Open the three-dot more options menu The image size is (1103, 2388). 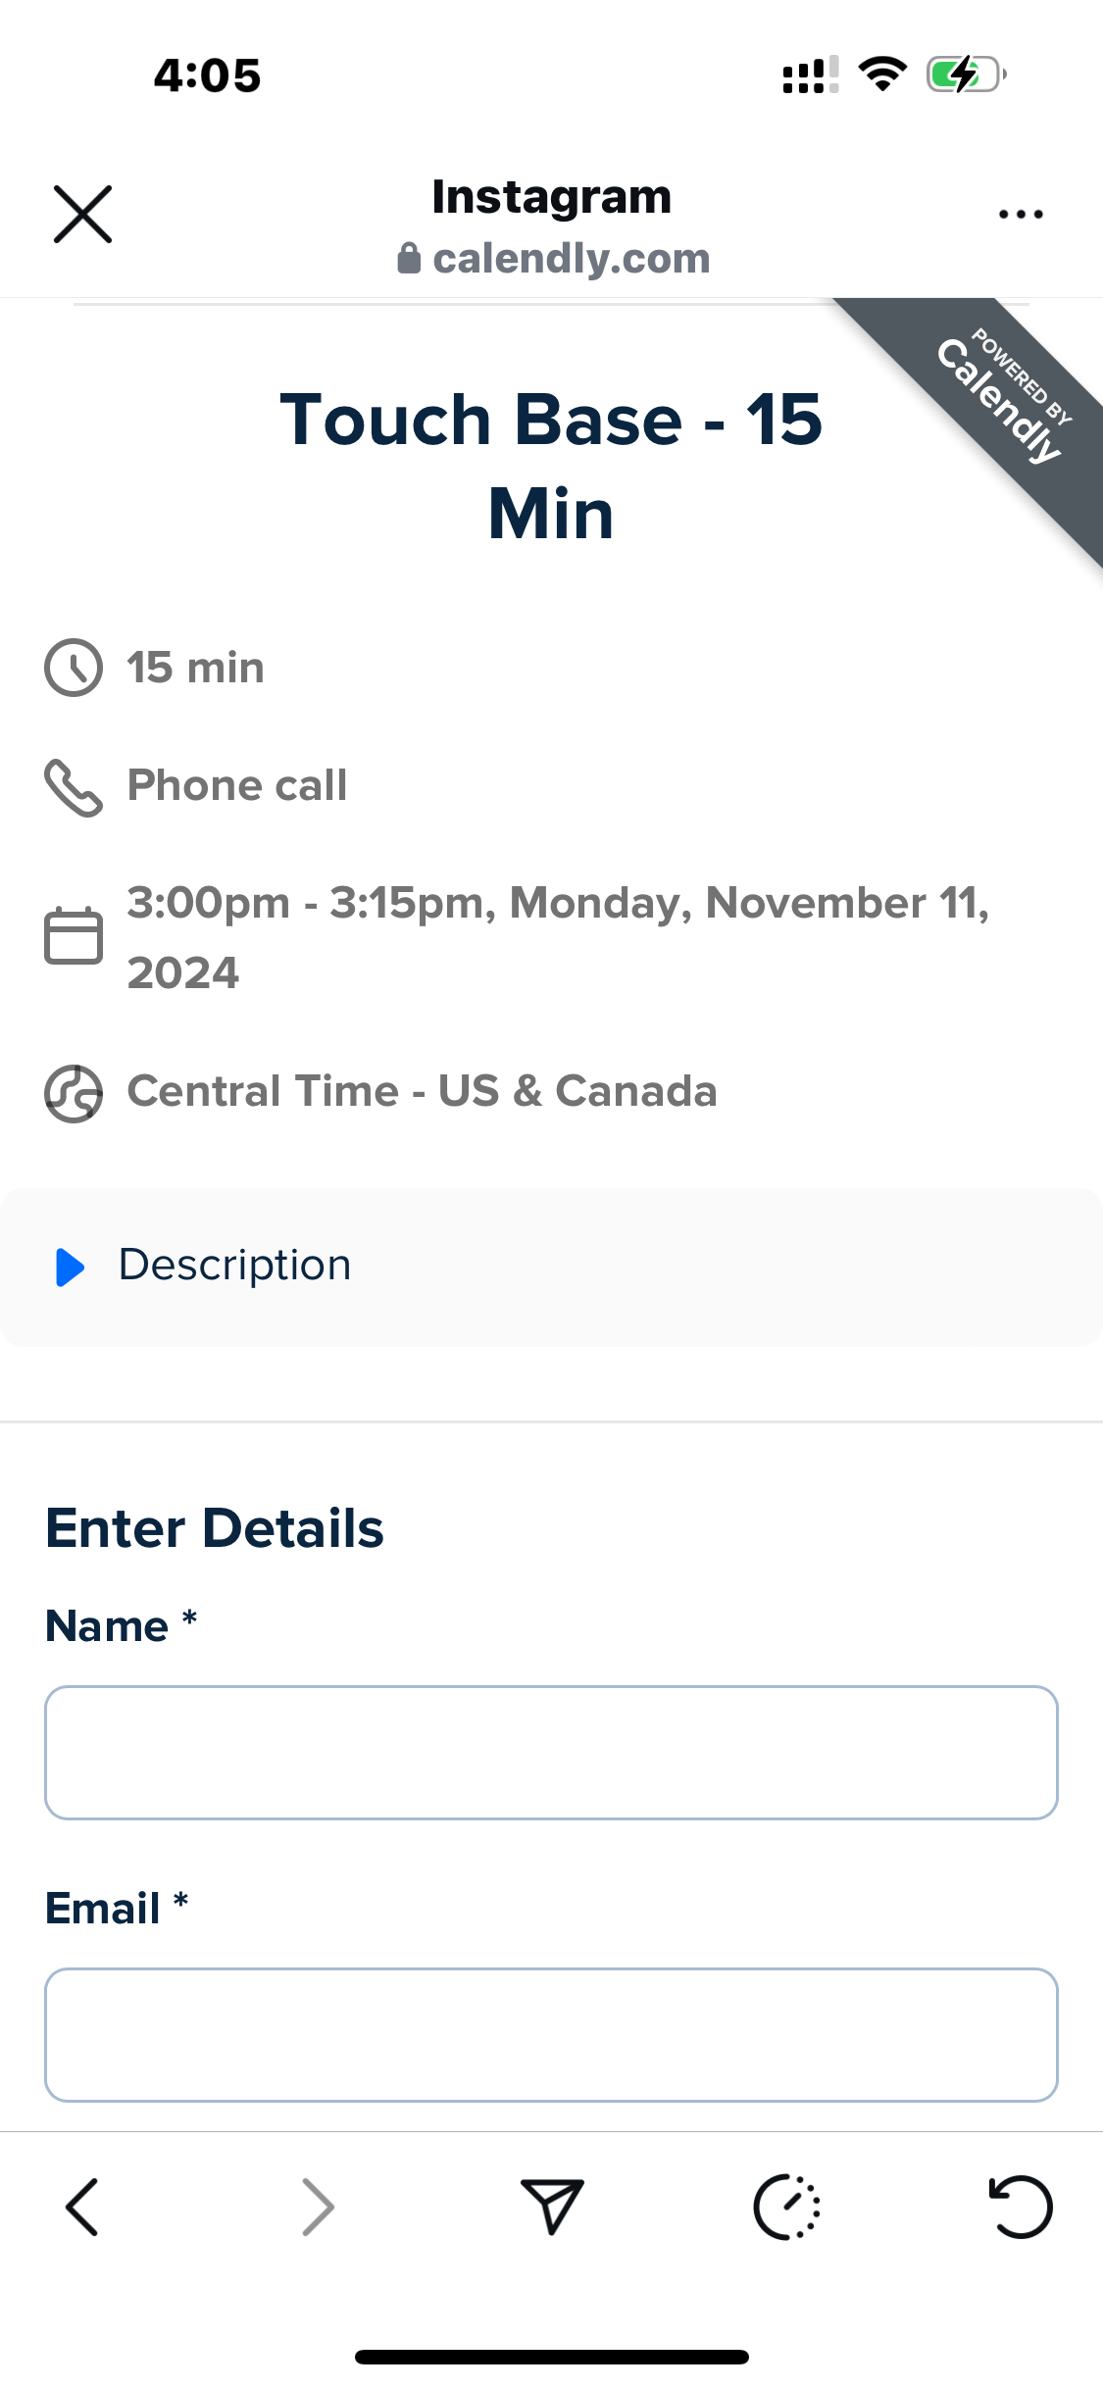[x=1021, y=214]
